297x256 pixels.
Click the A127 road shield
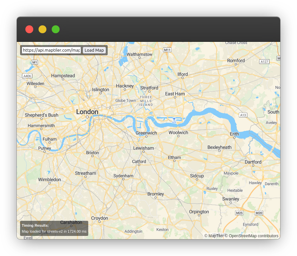point(264,62)
